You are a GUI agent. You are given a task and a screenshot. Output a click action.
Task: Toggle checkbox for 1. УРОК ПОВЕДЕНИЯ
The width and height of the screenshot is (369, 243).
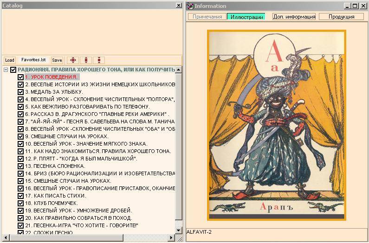click(20, 77)
